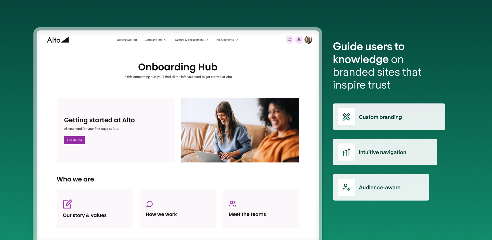Click the pencil icon on Our story & values
Viewport: 492px width, 240px height.
click(x=67, y=204)
